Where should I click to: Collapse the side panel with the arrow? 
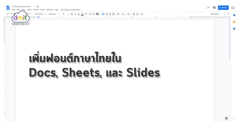(x=234, y=118)
